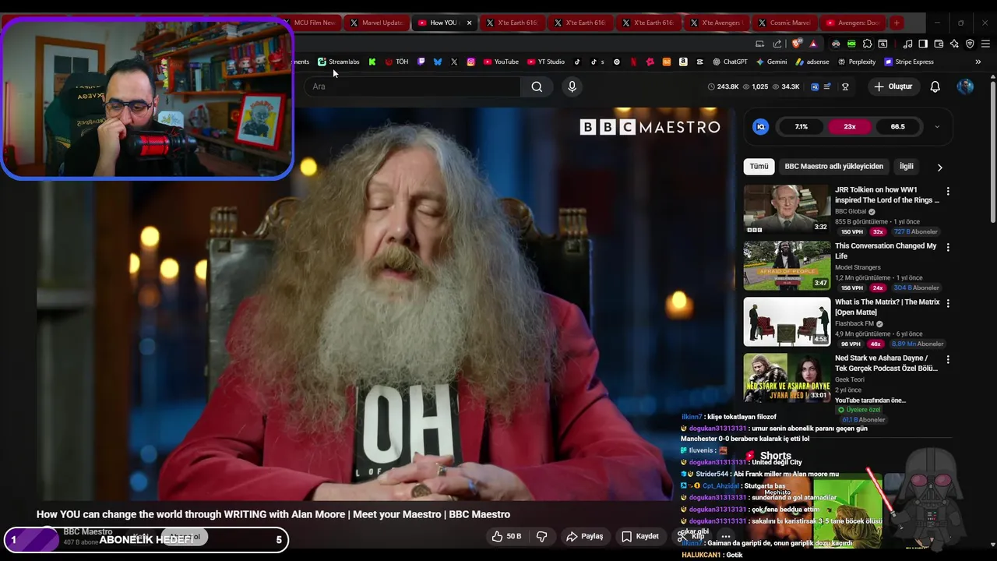Open the browser hamburger menu
The image size is (997, 561).
(x=985, y=44)
